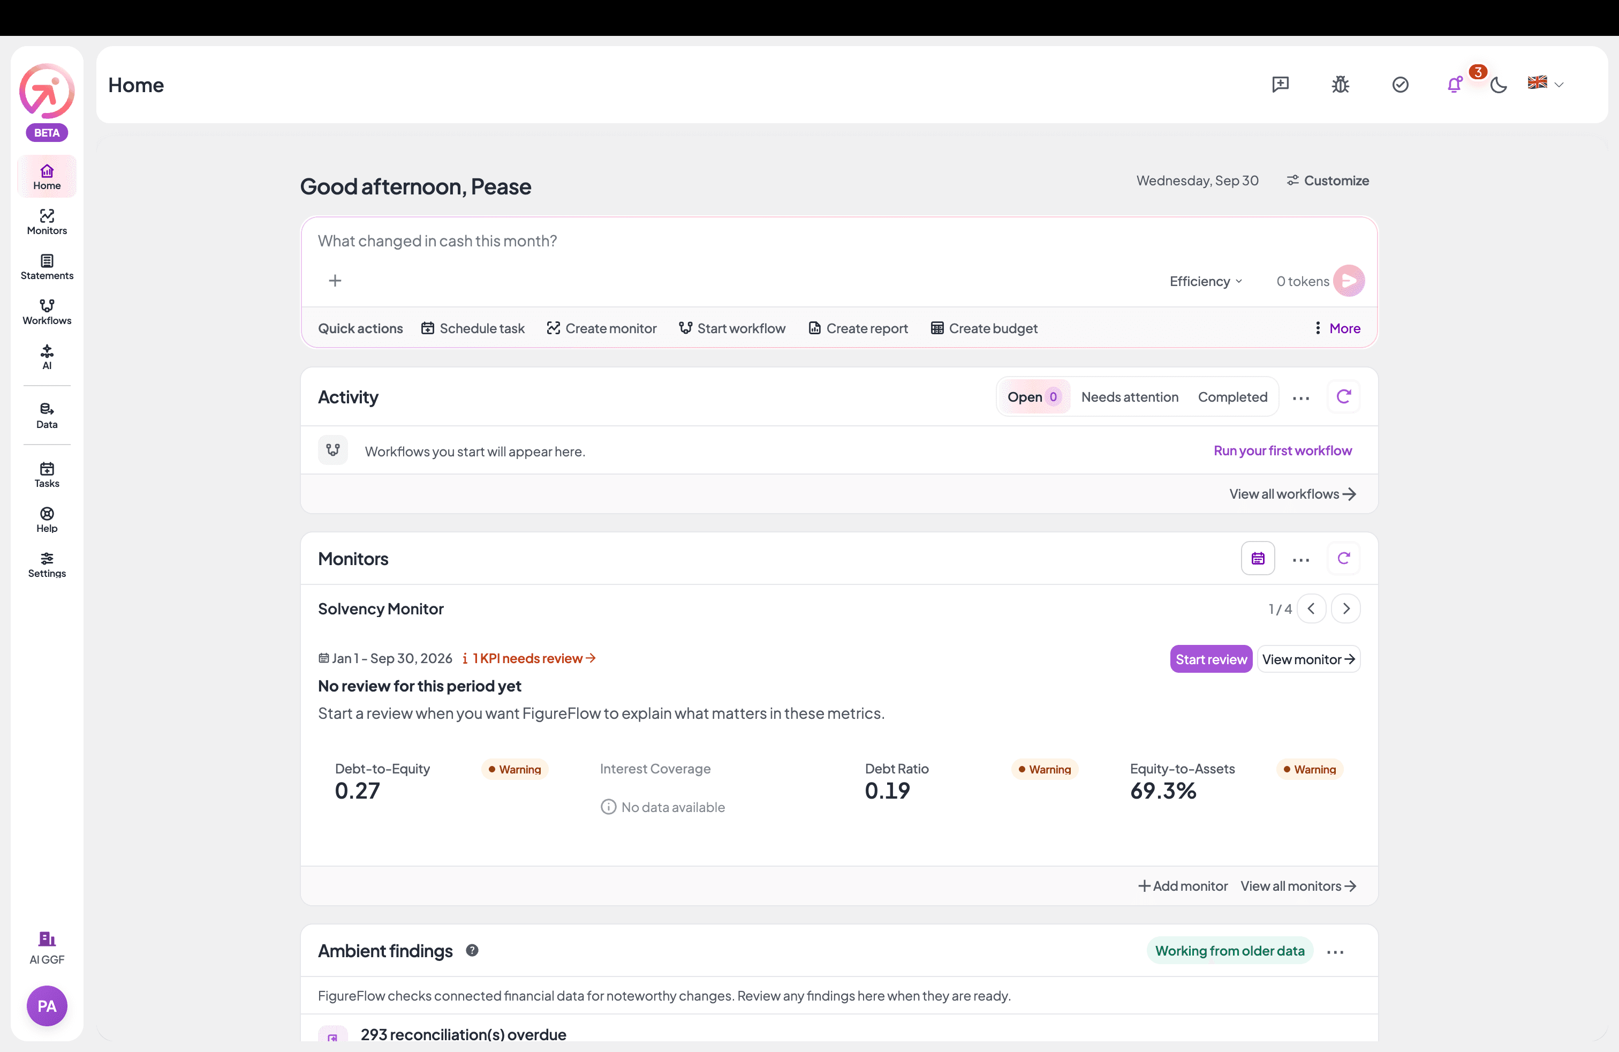Refresh the Activity panel
1619x1052 pixels.
pos(1343,397)
